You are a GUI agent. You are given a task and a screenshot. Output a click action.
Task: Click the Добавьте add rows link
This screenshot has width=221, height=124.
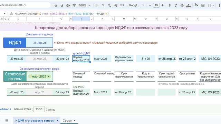point(6,109)
